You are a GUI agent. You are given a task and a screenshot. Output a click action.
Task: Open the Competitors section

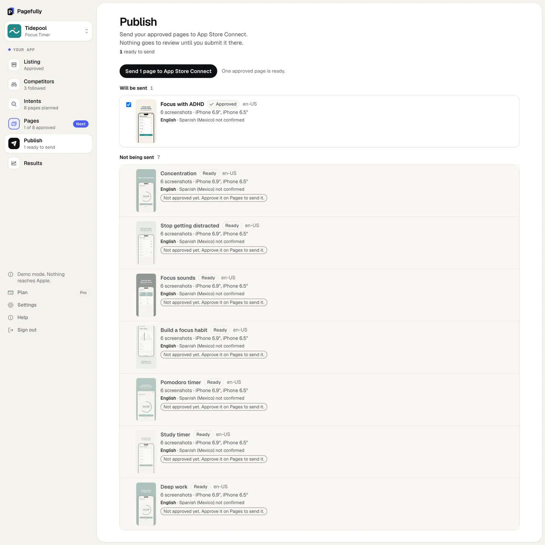click(x=48, y=84)
